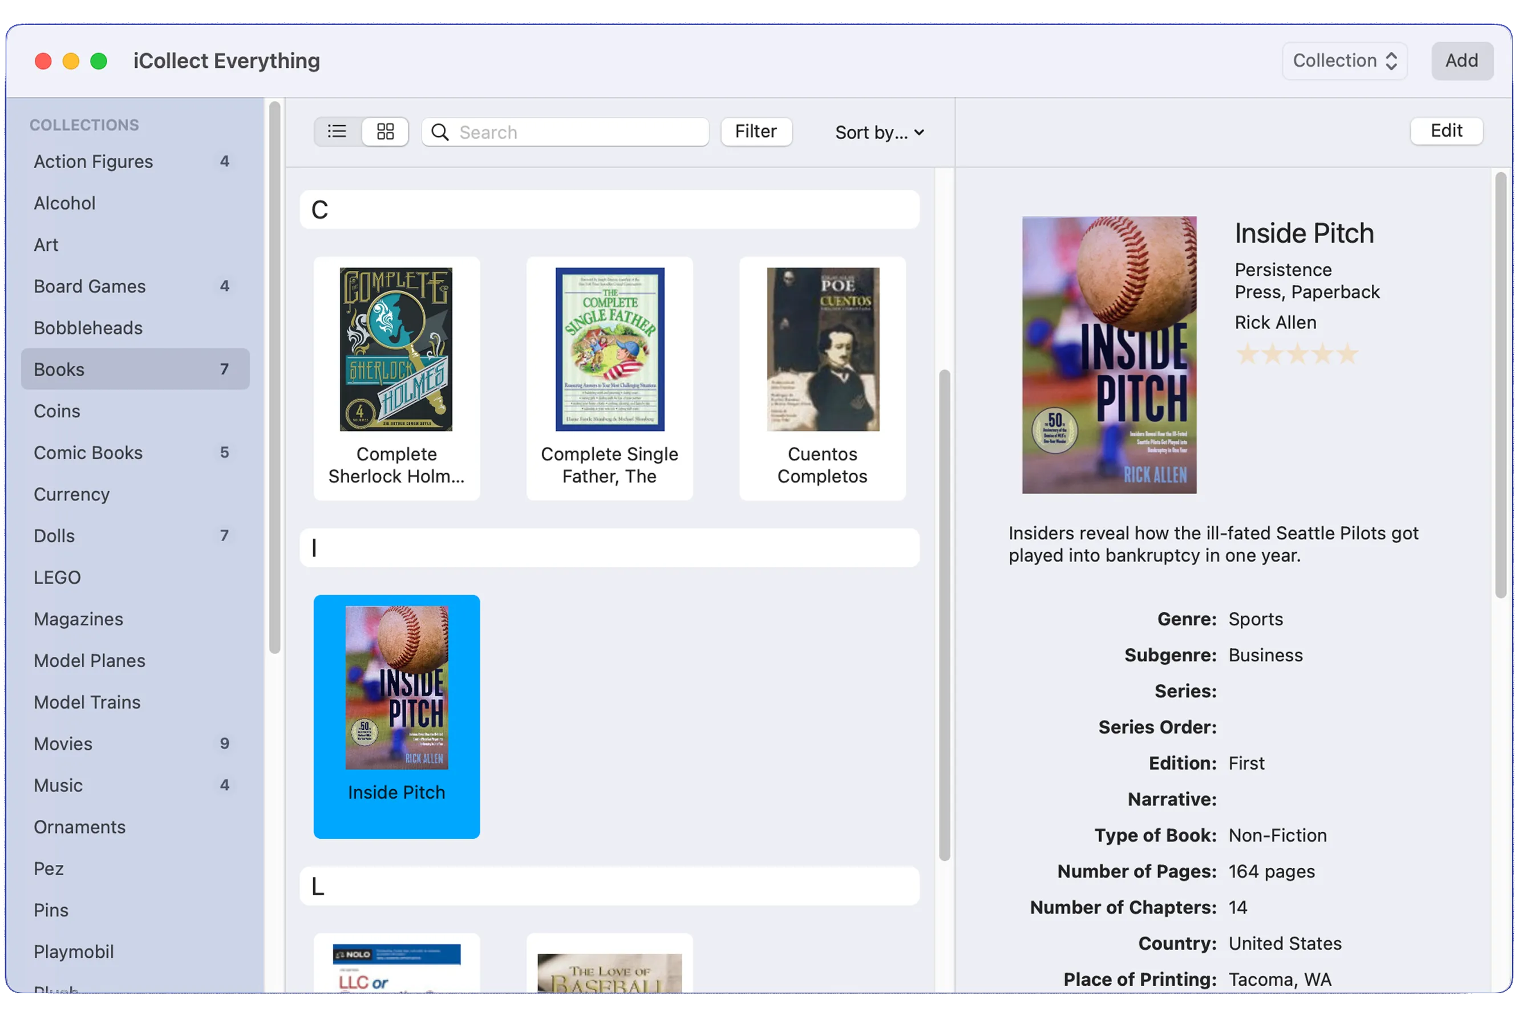Click the Edit button
Image resolution: width=1518 pixels, height=1016 pixels.
click(1446, 131)
